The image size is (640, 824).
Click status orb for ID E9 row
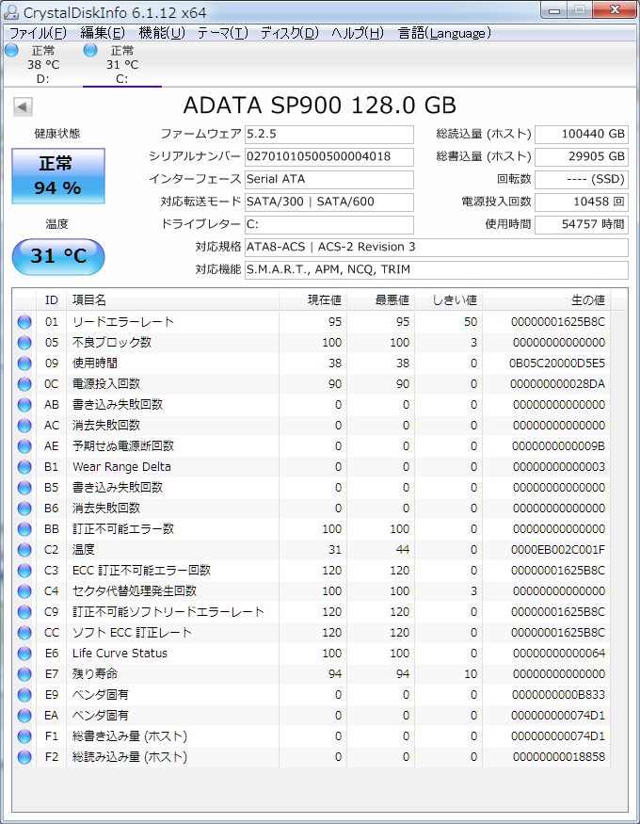click(x=24, y=695)
